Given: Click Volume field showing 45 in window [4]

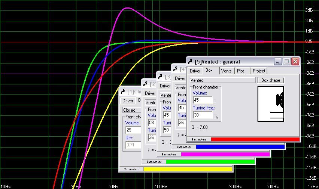Looking at the screenshot, I should coord(182,108).
